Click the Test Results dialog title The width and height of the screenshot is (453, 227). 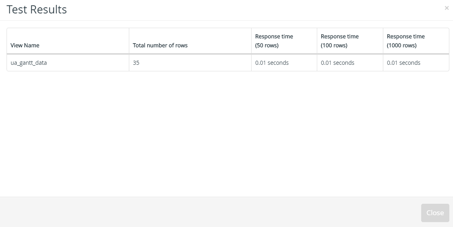tap(37, 9)
